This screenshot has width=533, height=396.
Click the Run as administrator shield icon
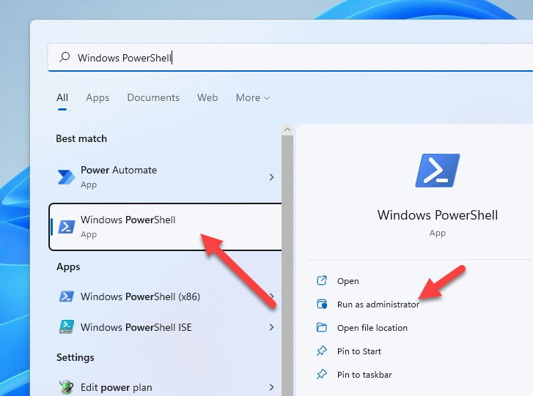322,304
